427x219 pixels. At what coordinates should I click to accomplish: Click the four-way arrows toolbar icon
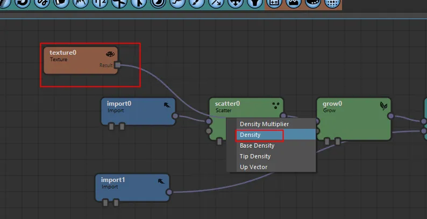234,3
